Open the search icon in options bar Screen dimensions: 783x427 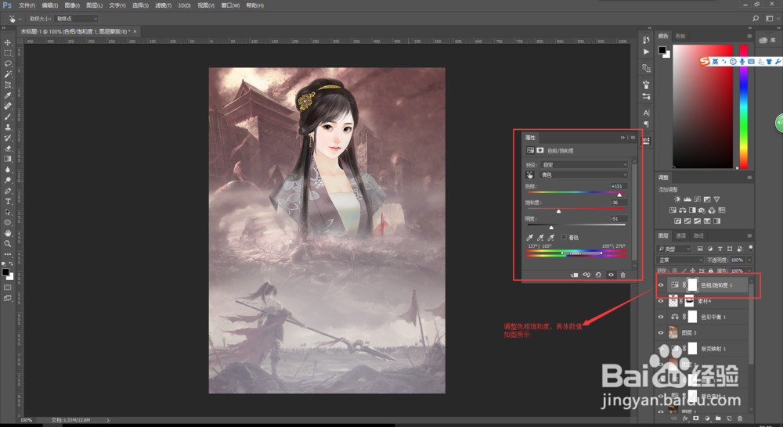pyautogui.click(x=756, y=19)
